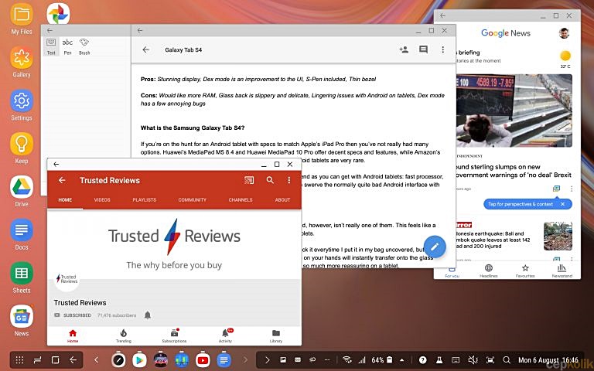Click the Trusted Reviews channel avatar

click(x=67, y=279)
